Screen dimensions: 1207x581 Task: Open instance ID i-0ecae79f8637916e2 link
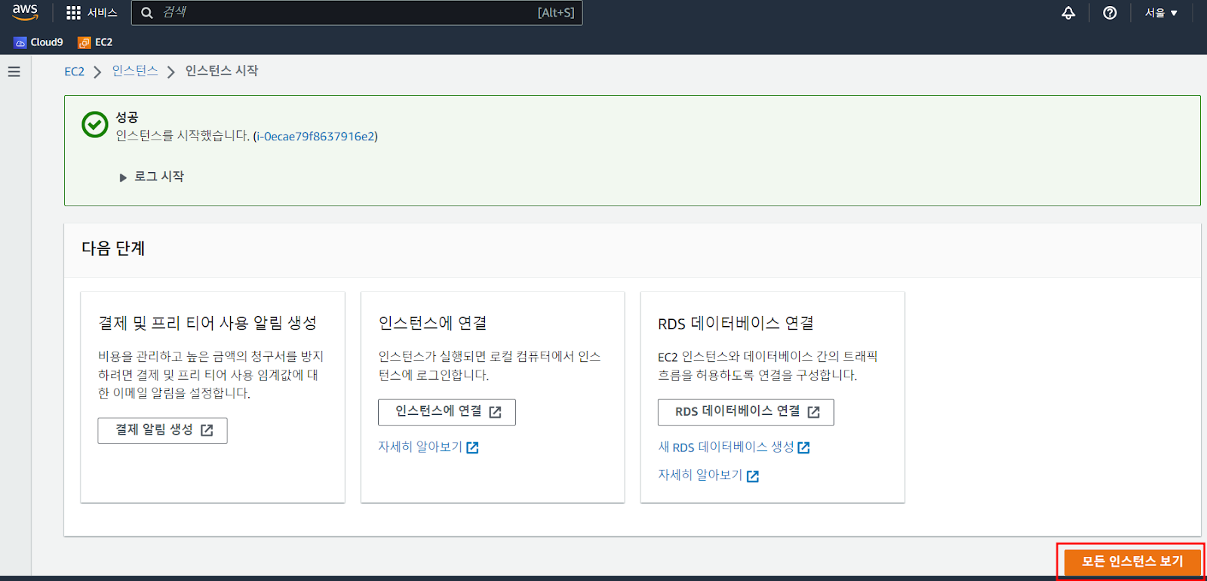tap(315, 137)
